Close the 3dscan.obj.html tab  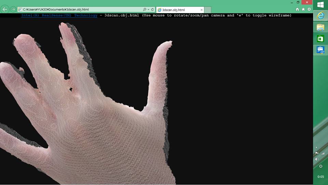pos(202,10)
